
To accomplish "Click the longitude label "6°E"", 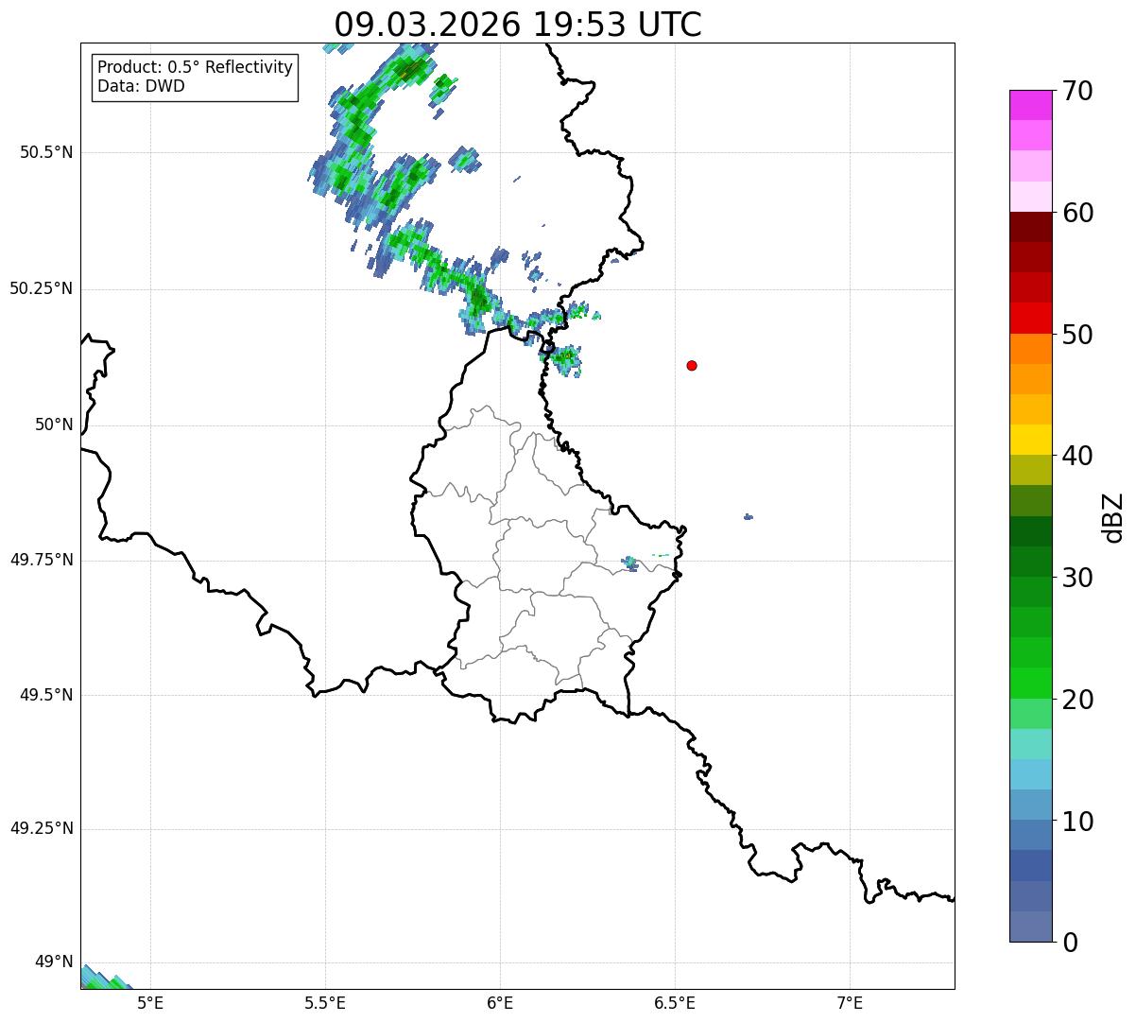I will pos(500,1002).
